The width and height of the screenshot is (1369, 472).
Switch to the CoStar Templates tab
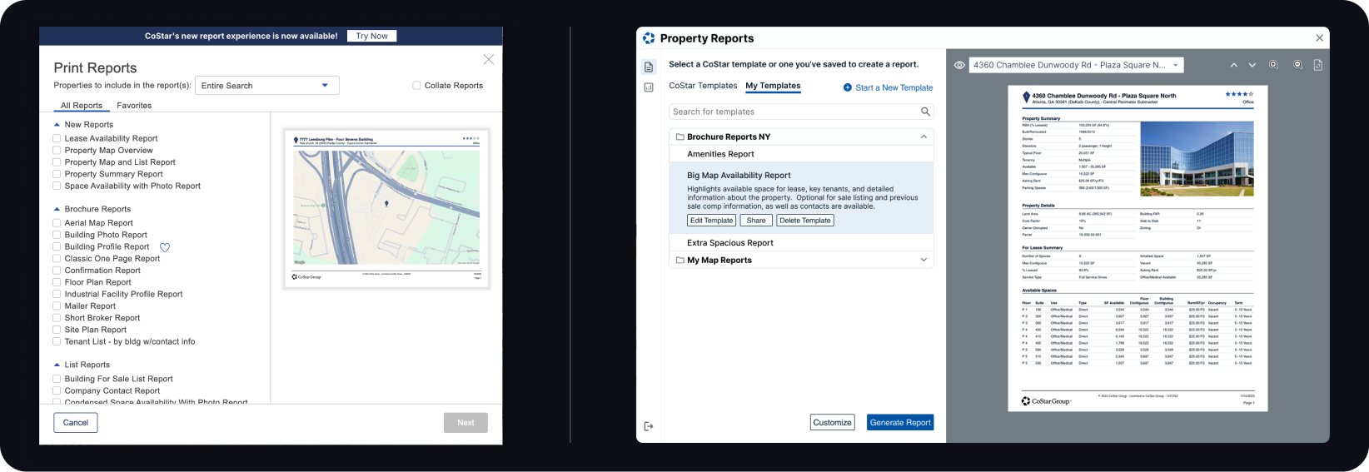point(703,86)
